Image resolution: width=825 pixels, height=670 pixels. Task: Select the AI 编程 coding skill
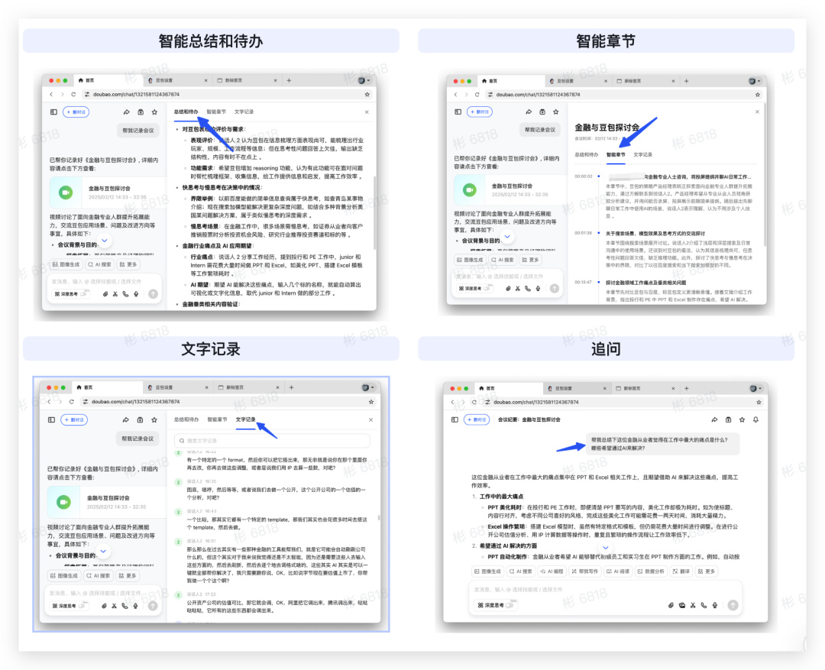point(552,571)
